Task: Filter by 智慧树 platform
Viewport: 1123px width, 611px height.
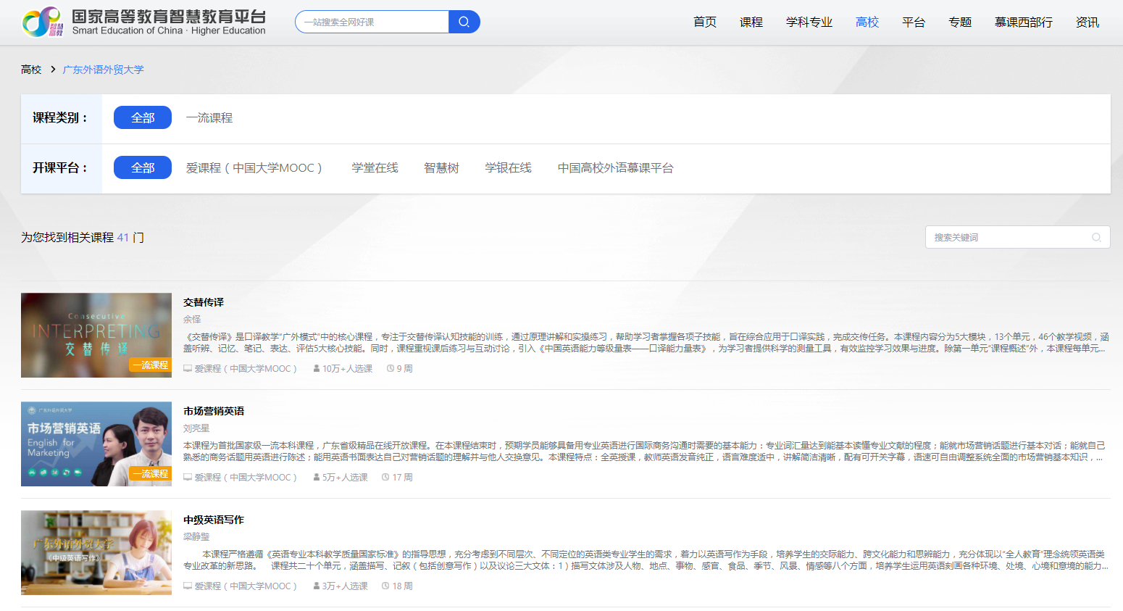Action: 441,167
